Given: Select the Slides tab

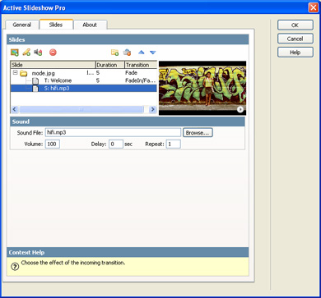Looking at the screenshot, I should [x=56, y=25].
